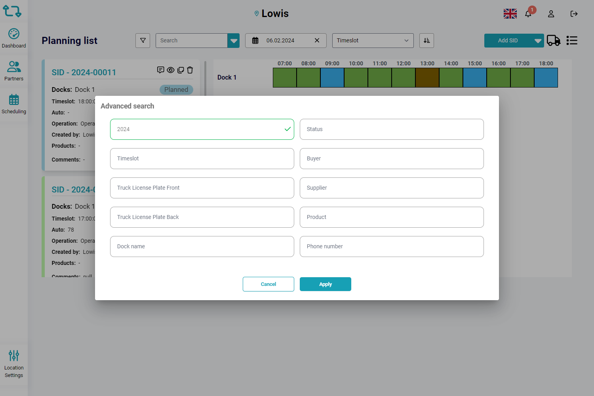
Task: Duplicate SID 2024-00011 using the copy icon
Action: click(181, 70)
